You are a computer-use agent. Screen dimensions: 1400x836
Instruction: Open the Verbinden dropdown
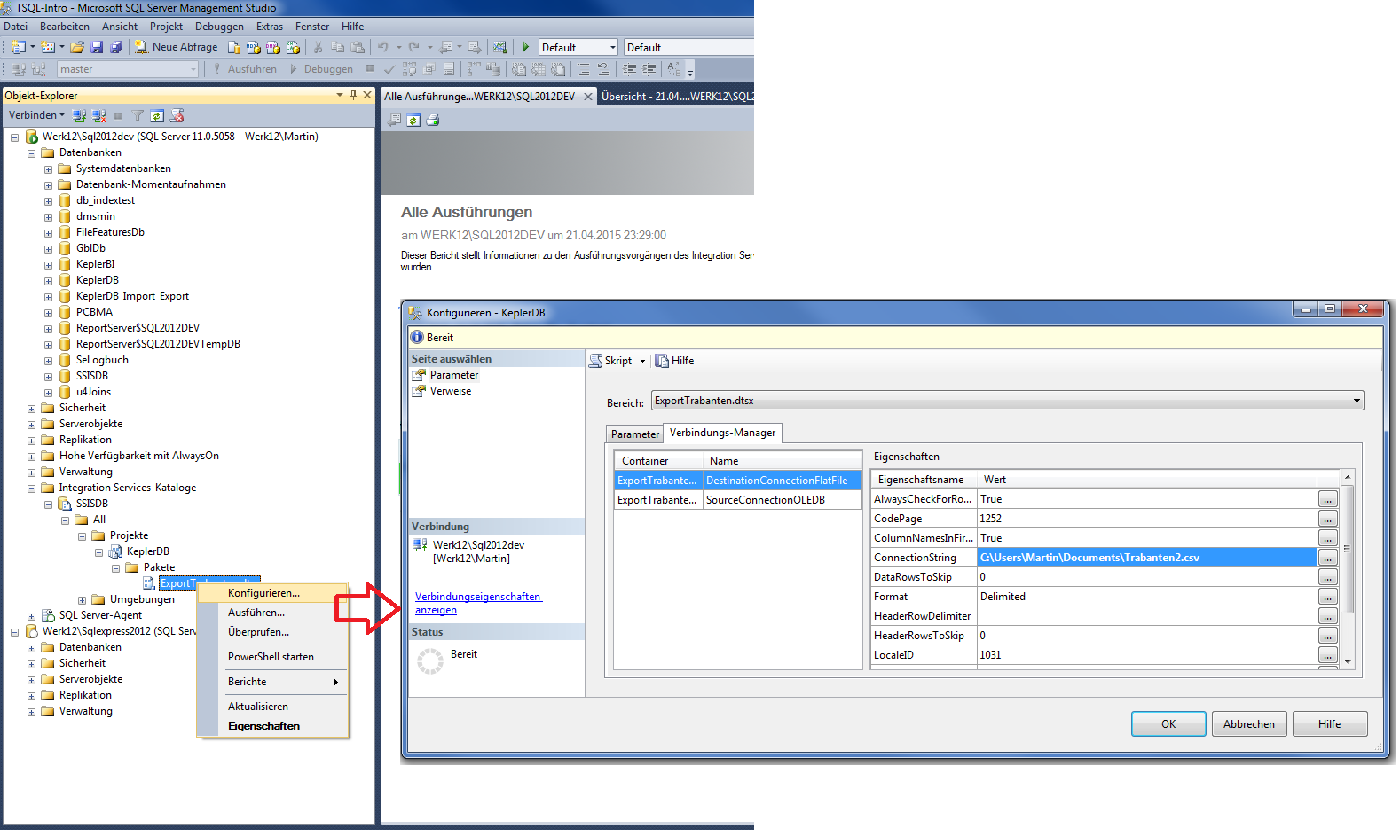pyautogui.click(x=36, y=115)
